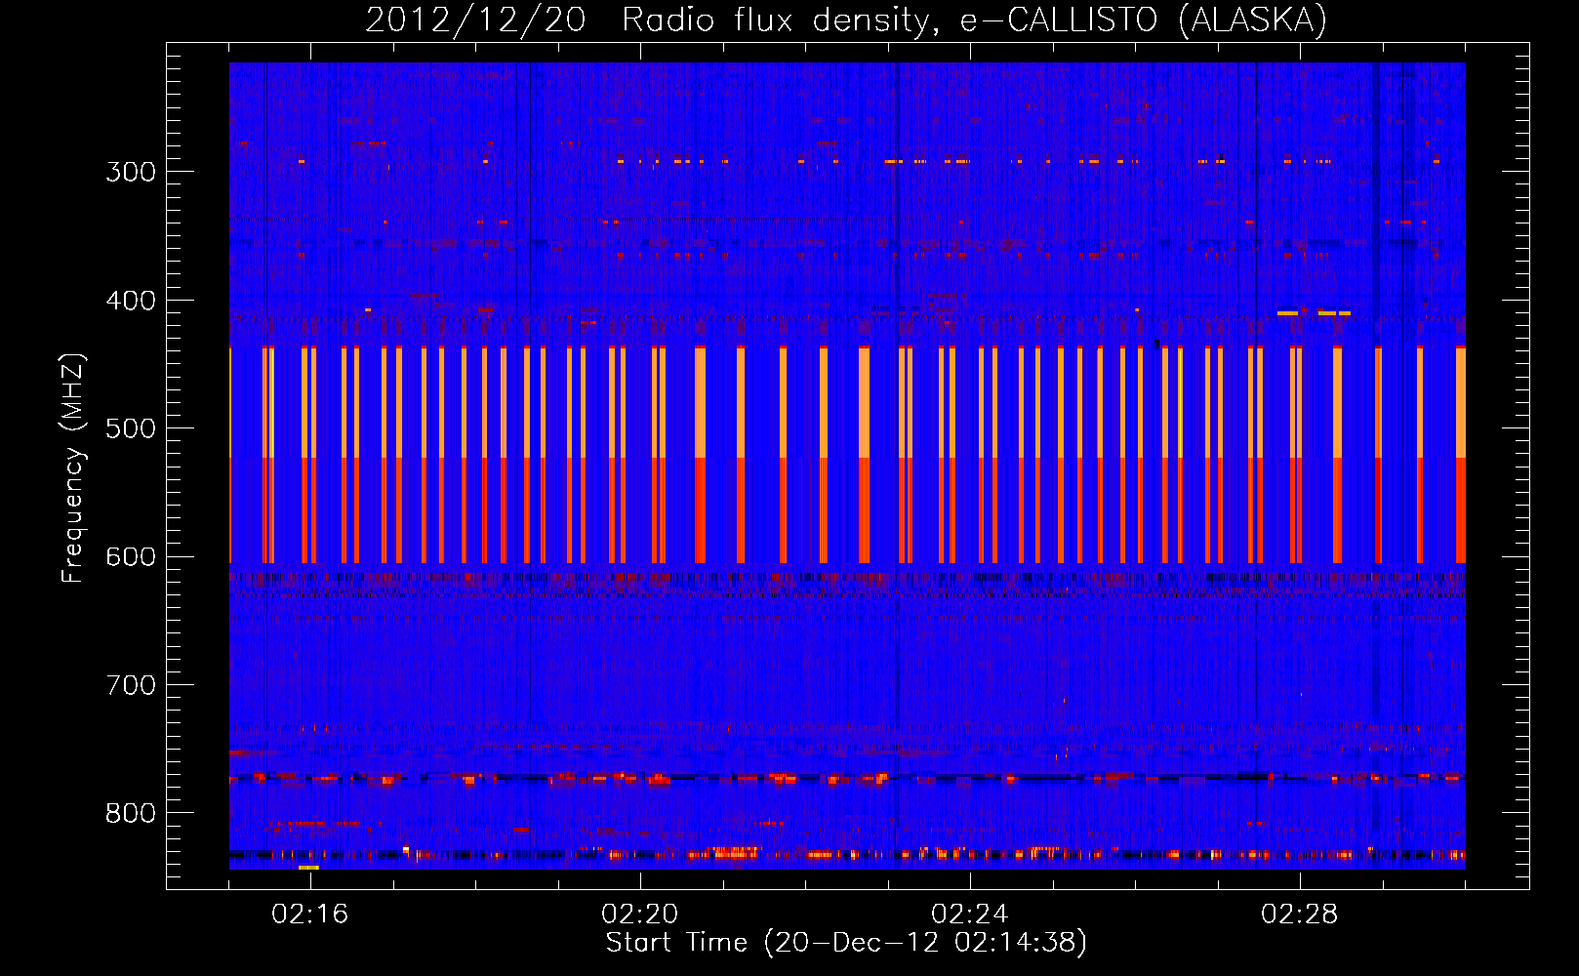Viewport: 1579px width, 976px height.
Task: Select the 500 frequency tick label
Action: tap(131, 428)
